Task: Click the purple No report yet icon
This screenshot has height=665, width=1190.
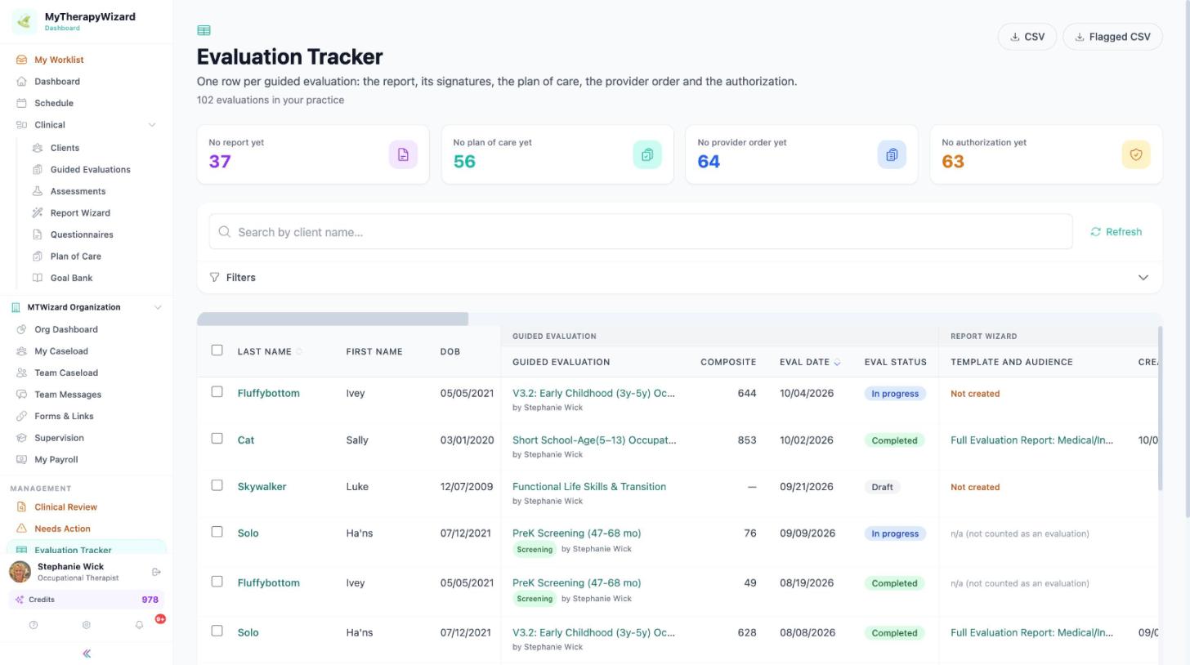Action: (403, 154)
